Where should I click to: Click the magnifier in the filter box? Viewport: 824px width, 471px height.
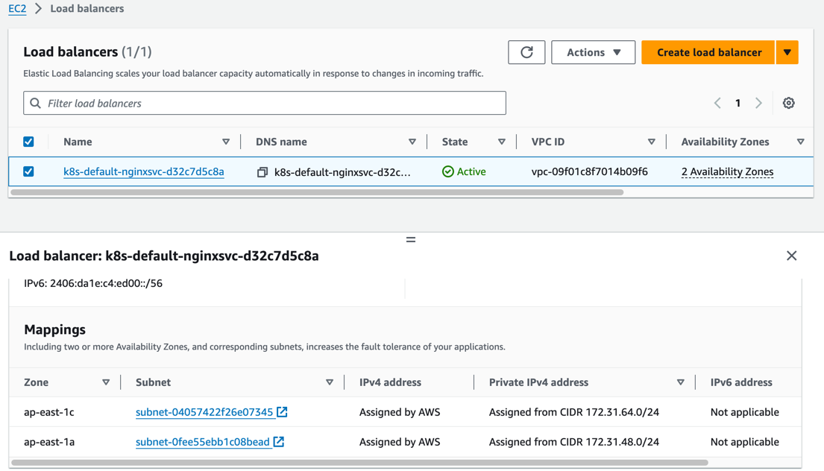(35, 103)
